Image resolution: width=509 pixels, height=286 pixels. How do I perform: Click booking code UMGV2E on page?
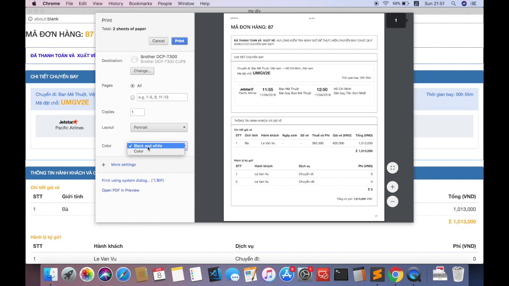click(75, 102)
